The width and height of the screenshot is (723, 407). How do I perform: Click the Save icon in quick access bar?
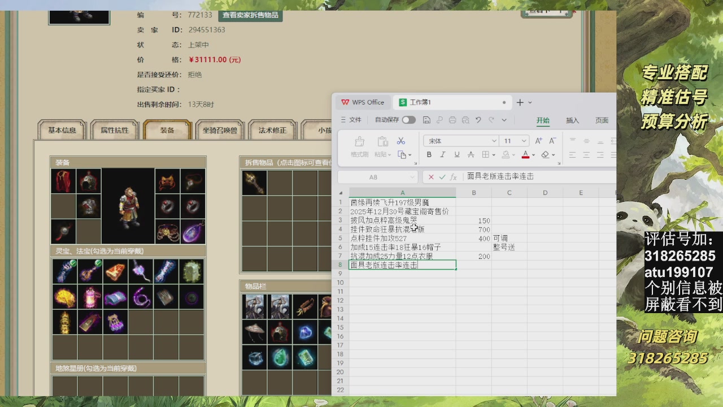tap(427, 120)
